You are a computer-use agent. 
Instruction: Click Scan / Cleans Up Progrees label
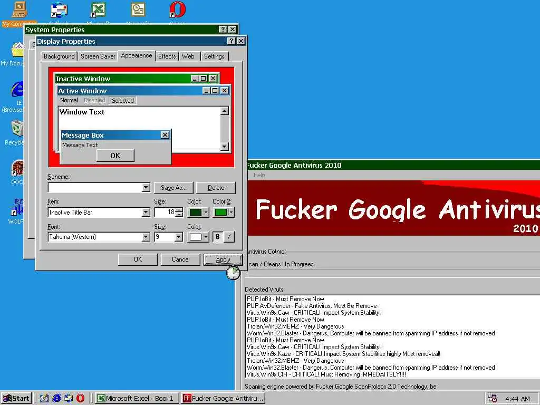pyautogui.click(x=281, y=264)
